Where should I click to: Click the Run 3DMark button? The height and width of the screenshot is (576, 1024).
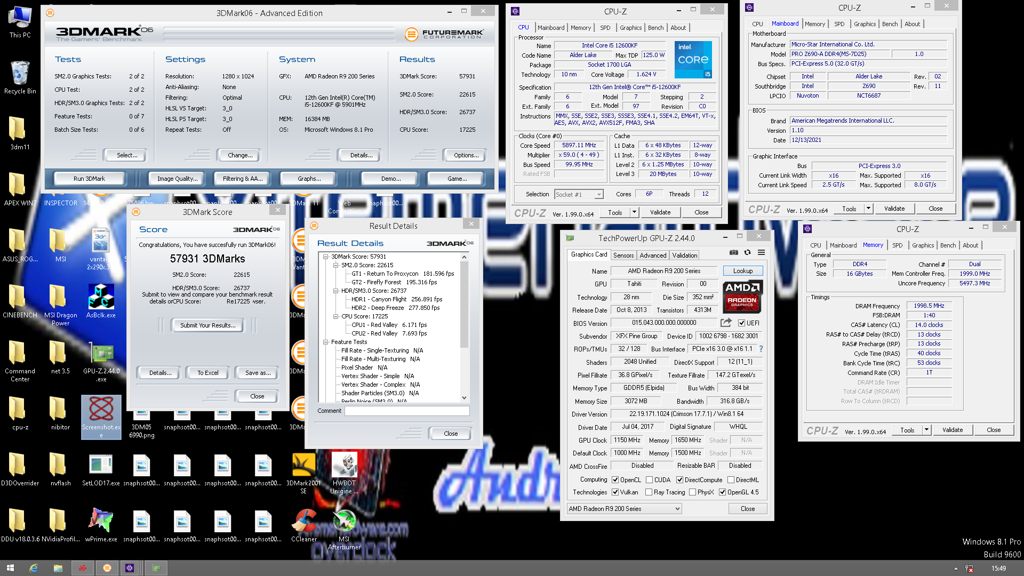tap(89, 179)
